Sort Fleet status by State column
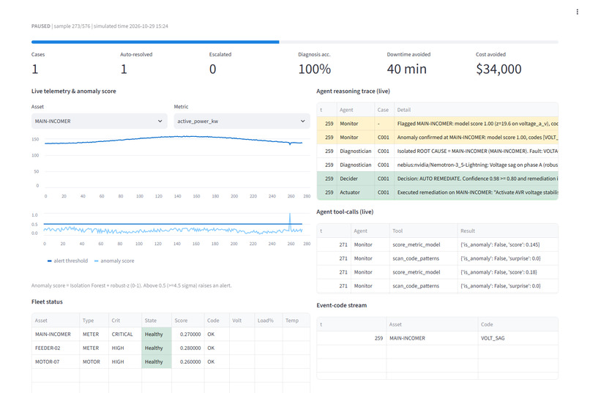The height and width of the screenshot is (393, 590). (157, 321)
